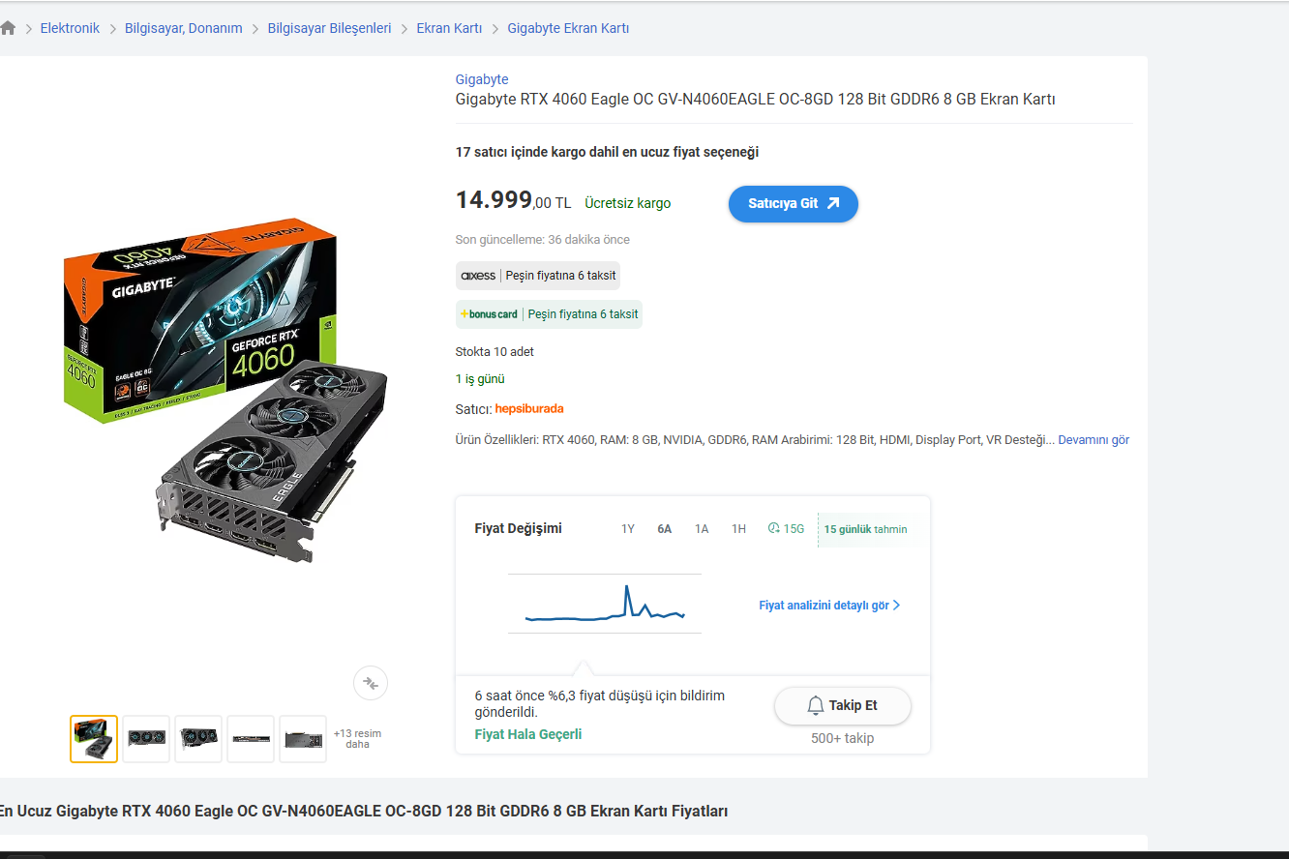This screenshot has height=859, width=1289.
Task: Open Fiyat analizini detaylı gör chevron
Action: point(896,606)
